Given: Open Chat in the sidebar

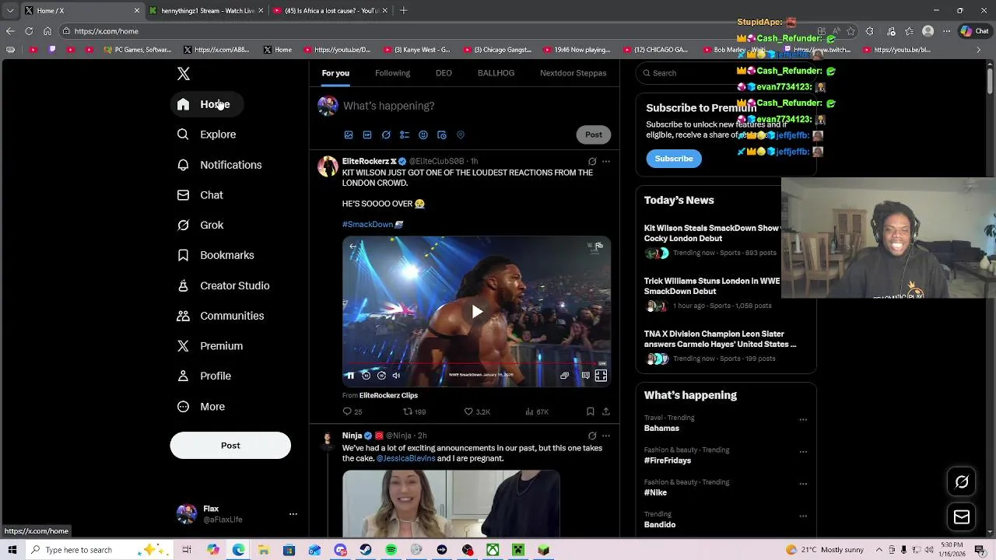Looking at the screenshot, I should (x=200, y=195).
